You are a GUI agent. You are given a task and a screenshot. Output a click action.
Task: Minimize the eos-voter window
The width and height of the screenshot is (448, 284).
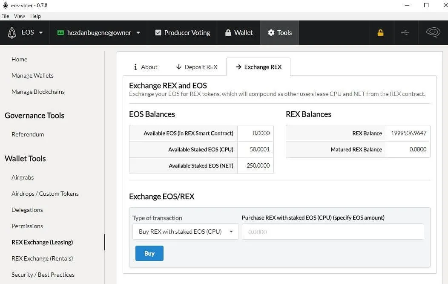[407, 5]
